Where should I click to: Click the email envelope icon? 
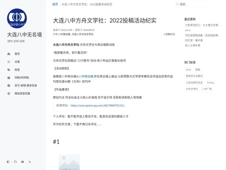click(x=23, y=162)
